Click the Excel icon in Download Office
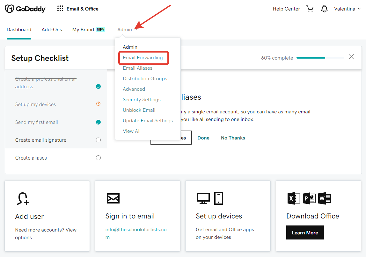The width and height of the screenshot is (366, 257). tap(294, 198)
